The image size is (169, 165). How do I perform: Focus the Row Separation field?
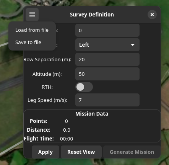click(107, 59)
